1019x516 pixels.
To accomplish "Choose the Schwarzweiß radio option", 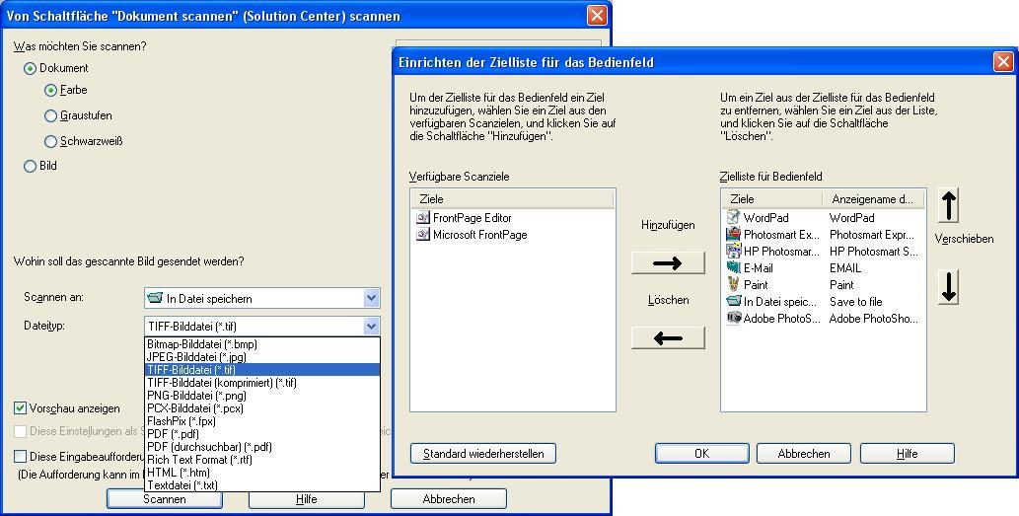I will tap(51, 141).
